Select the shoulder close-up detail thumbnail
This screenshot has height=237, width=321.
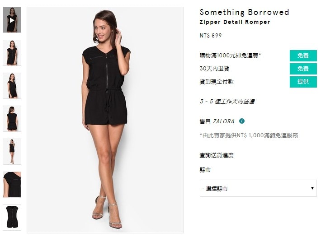[x=12, y=185]
